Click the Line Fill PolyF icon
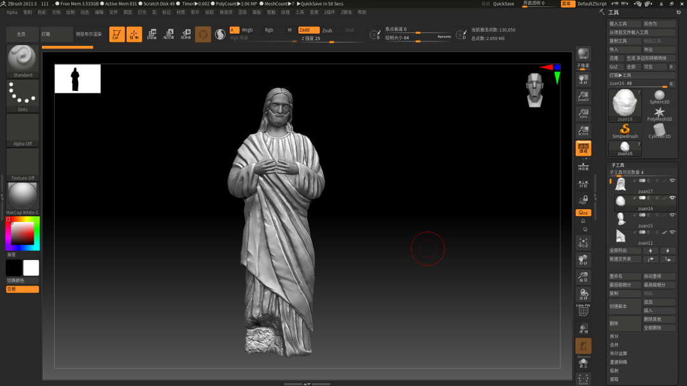This screenshot has width=687, height=386. 583,309
